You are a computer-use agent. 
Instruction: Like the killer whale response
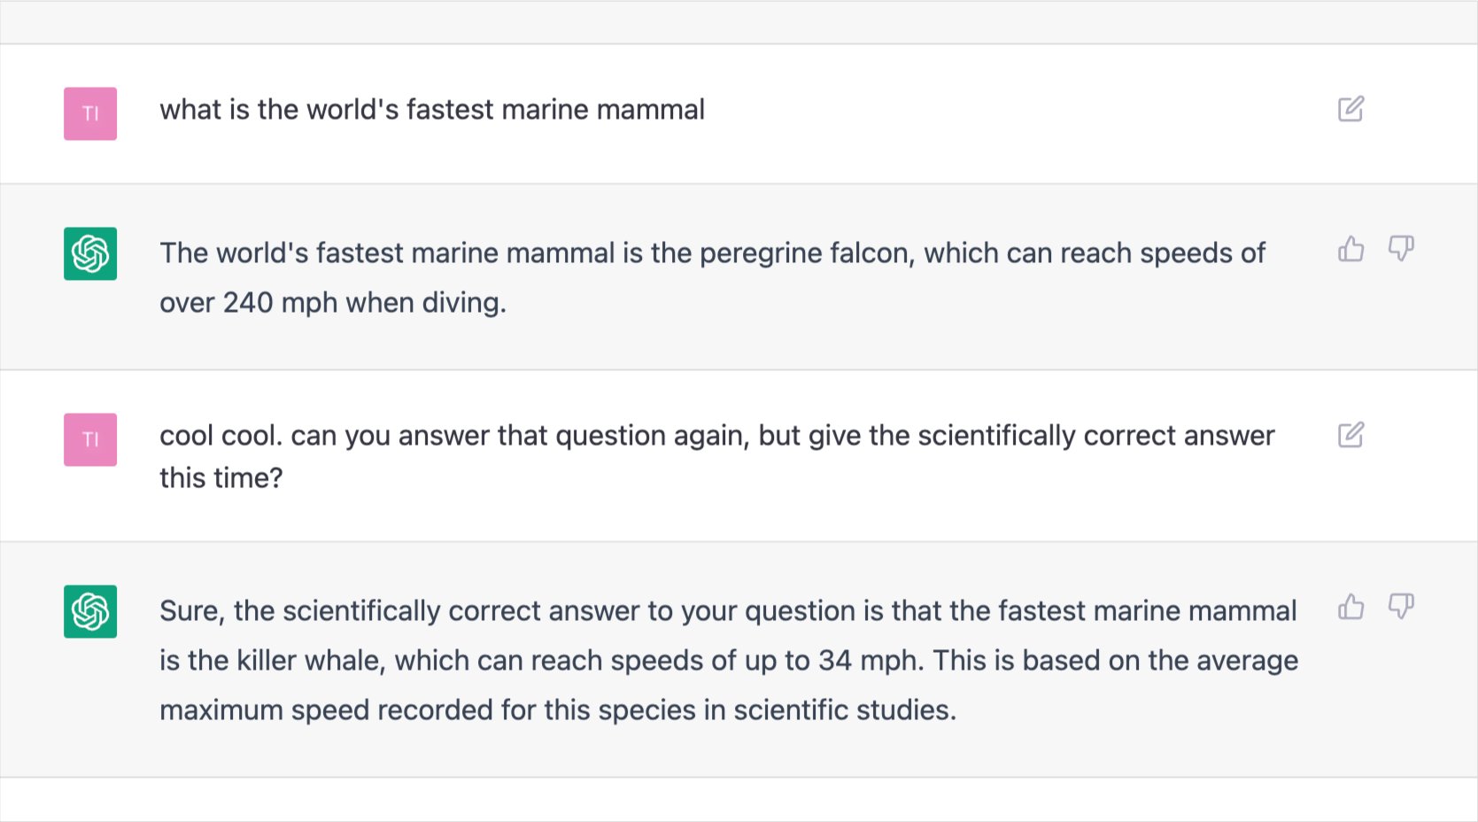point(1350,607)
